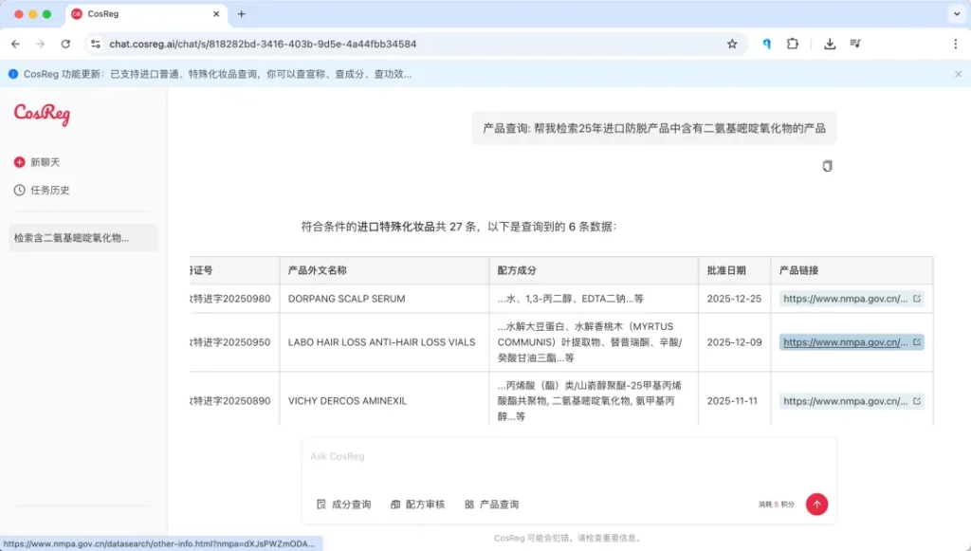Open a new browser tab

click(241, 14)
